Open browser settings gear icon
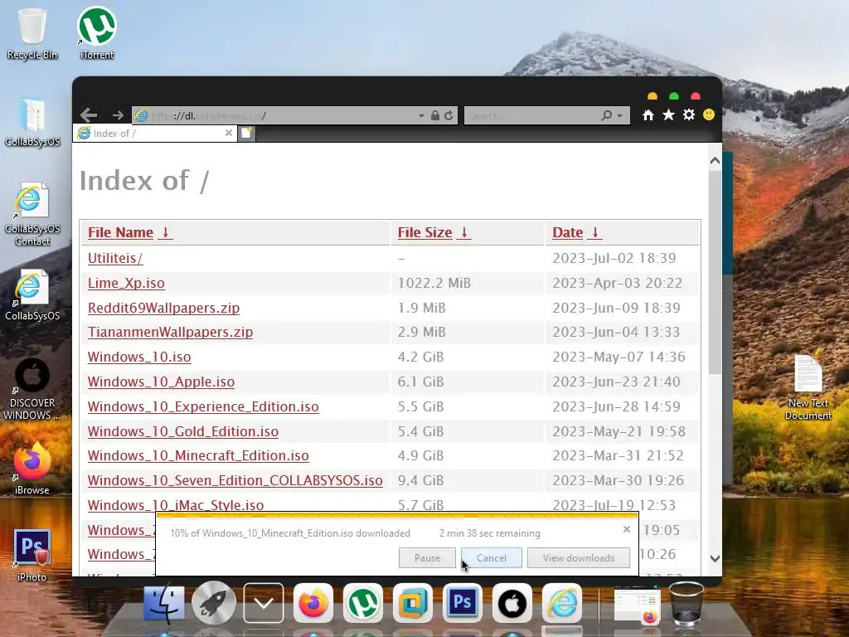 point(689,114)
